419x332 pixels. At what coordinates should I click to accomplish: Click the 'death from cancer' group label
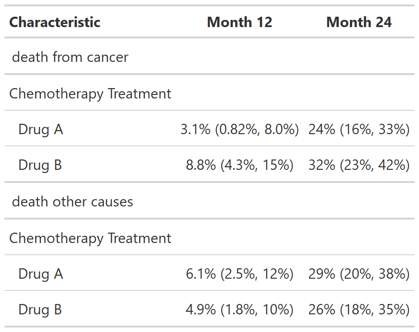click(x=70, y=57)
